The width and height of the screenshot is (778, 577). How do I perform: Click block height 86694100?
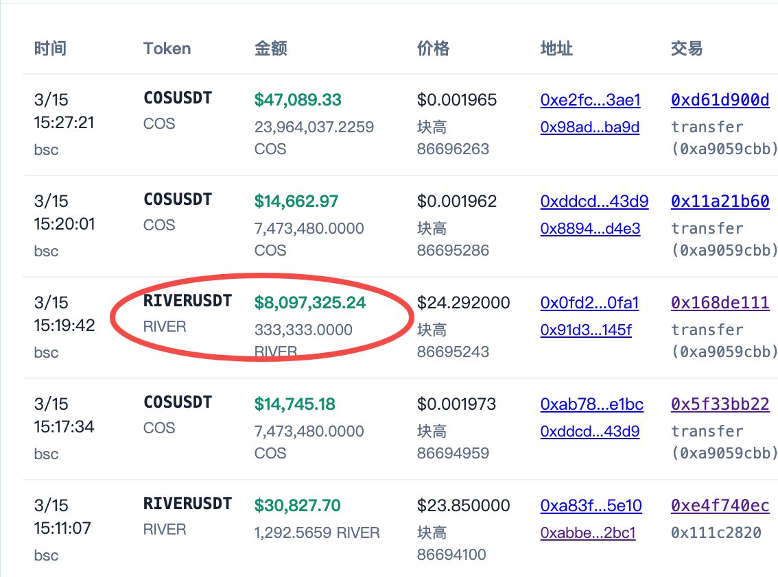coord(451,554)
